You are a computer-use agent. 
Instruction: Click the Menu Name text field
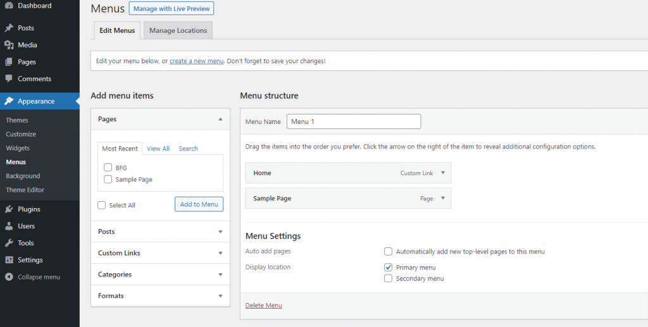(354, 121)
